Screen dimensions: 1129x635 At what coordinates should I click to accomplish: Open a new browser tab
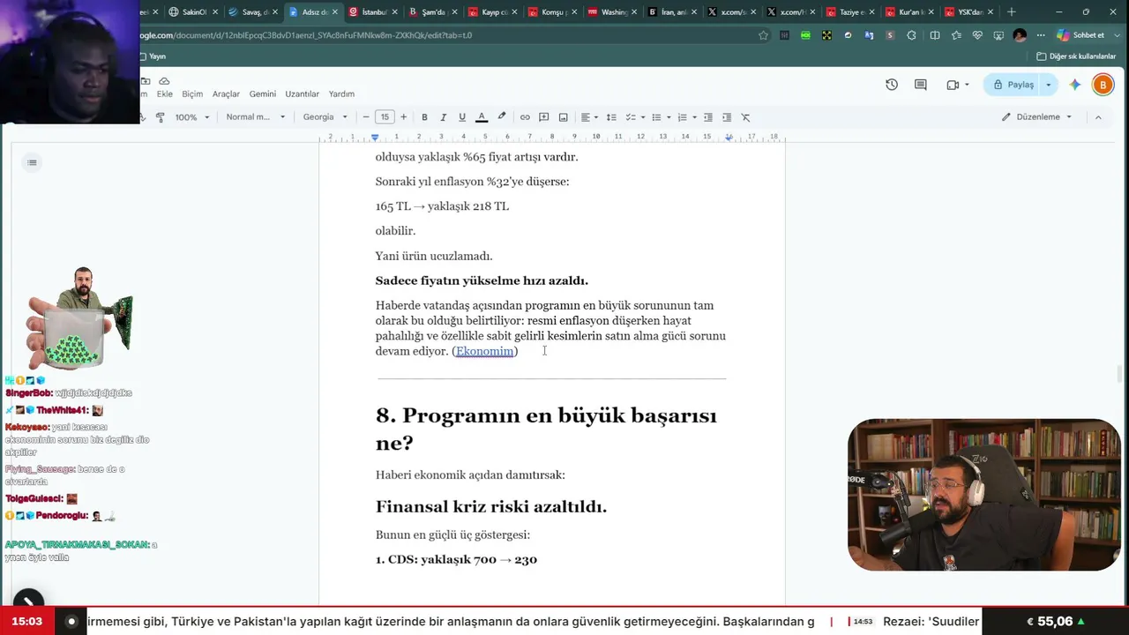point(1011,12)
